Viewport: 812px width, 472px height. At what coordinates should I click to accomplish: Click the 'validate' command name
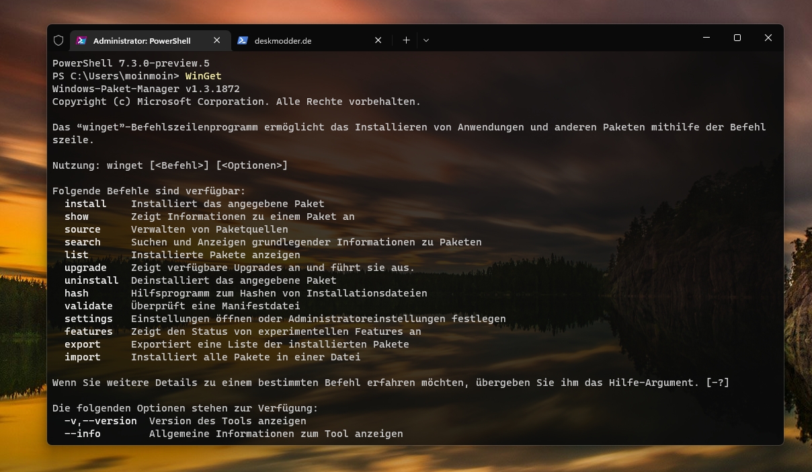89,306
